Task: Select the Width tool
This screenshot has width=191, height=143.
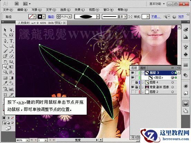Action: [x=5, y=67]
